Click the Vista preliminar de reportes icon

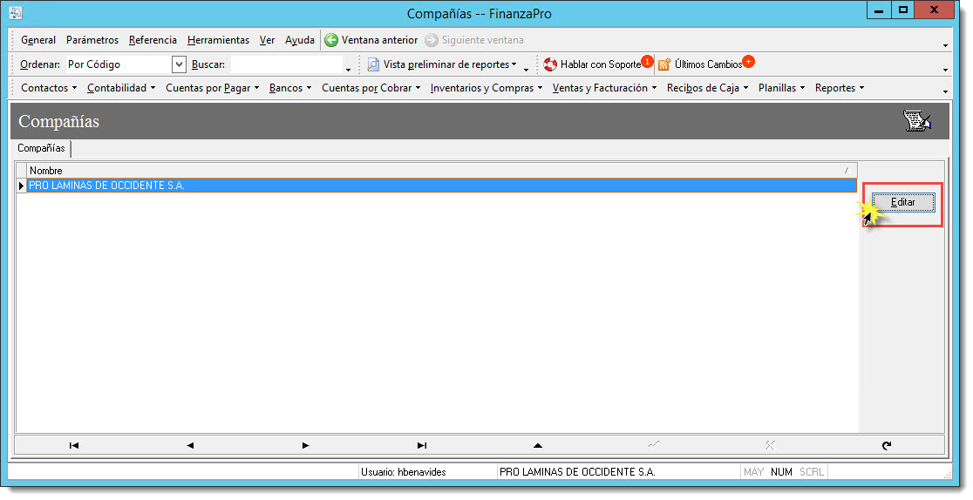click(373, 64)
